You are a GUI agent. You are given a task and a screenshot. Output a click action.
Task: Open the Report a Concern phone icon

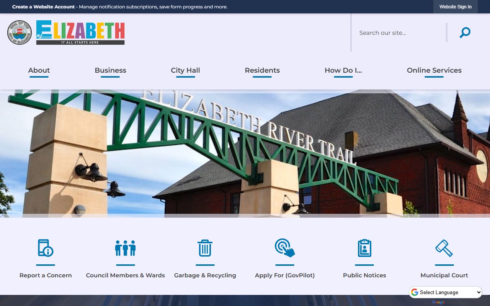[x=46, y=248]
